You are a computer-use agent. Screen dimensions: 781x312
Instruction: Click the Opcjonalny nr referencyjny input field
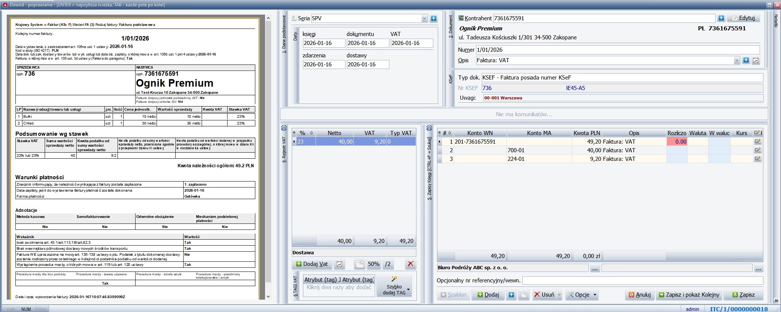[x=642, y=280]
